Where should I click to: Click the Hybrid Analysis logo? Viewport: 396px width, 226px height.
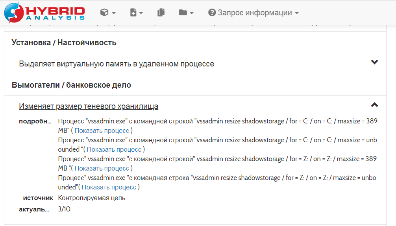(44, 12)
